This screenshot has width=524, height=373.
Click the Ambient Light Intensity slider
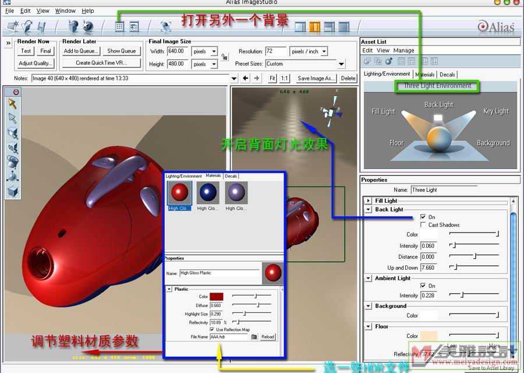pyautogui.click(x=474, y=295)
